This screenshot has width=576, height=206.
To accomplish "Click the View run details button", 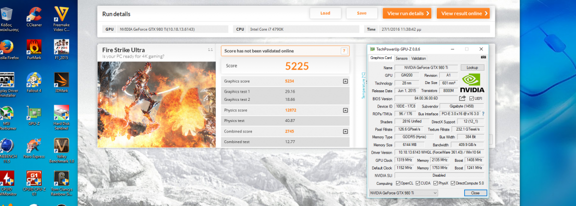I will click(407, 13).
